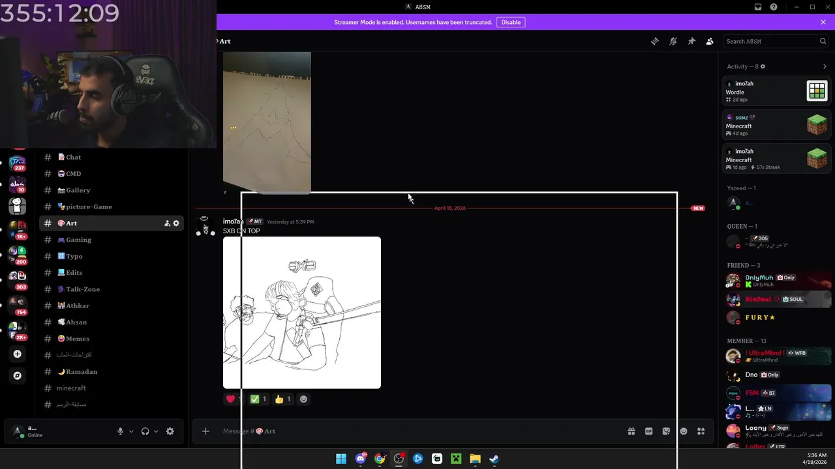Viewport: 835px width, 469px height.
Task: Expand server folder with 2K+ badge
Action: [18, 331]
